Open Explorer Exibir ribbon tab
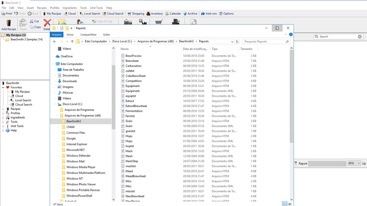The width and height of the screenshot is (367, 206). tap(107, 35)
